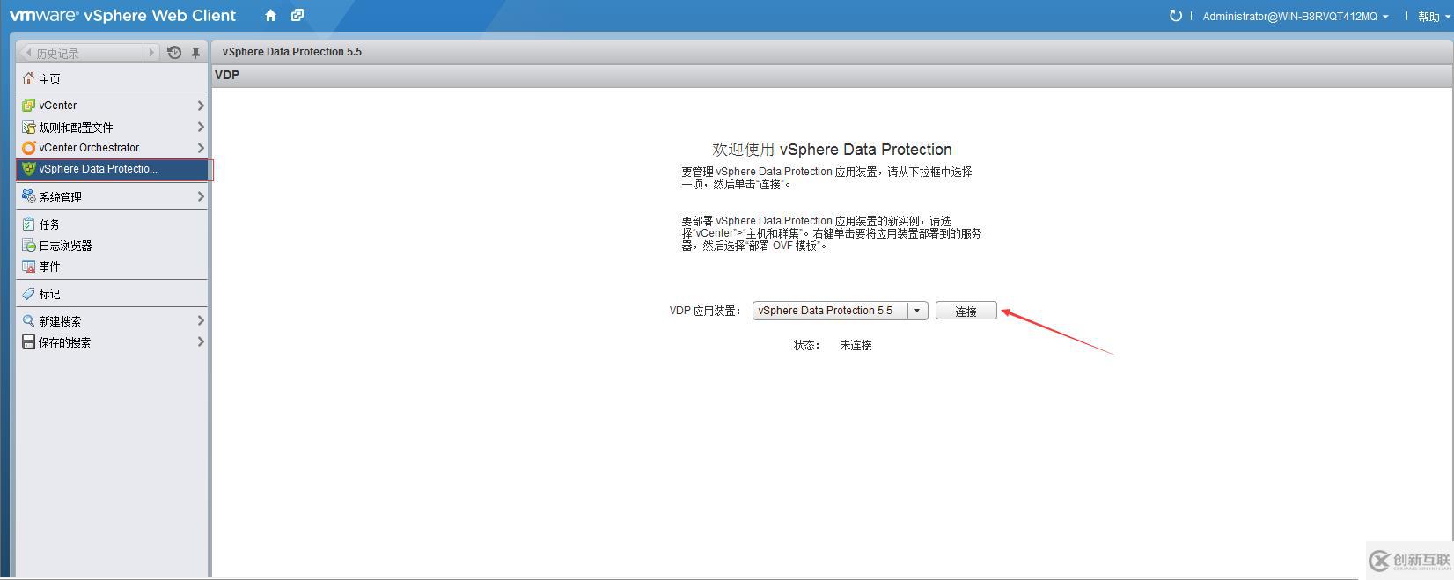Open recent history clock icon
The width and height of the screenshot is (1454, 580).
pyautogui.click(x=174, y=53)
